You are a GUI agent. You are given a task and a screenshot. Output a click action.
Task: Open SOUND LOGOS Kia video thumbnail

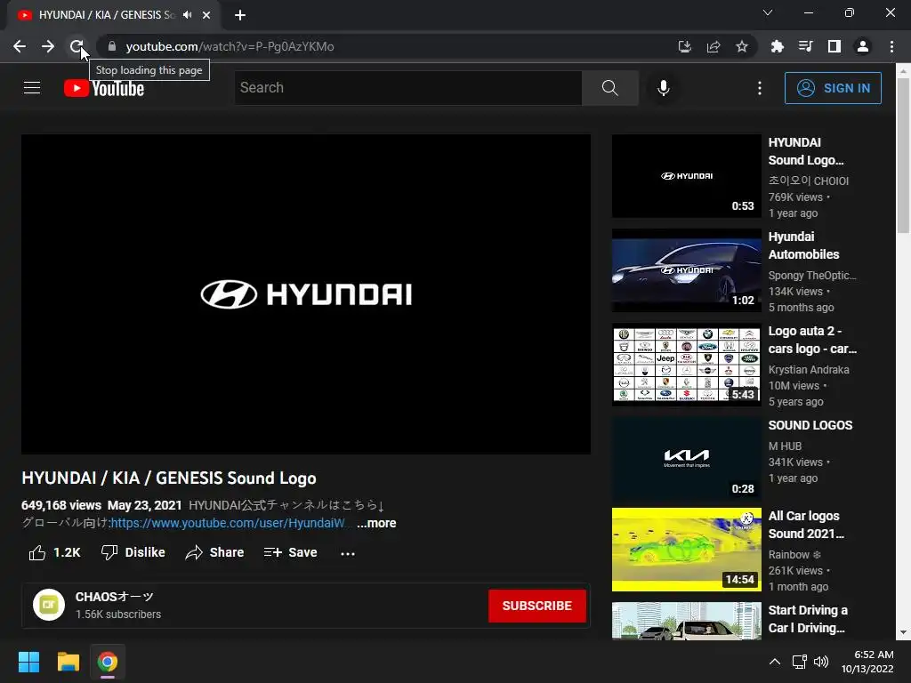[686, 458]
